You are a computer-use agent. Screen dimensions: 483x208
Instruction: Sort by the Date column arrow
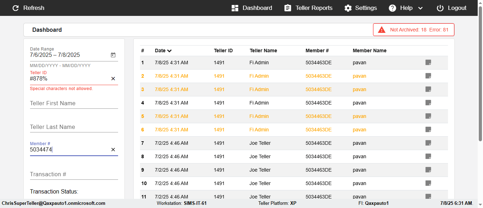[169, 51]
